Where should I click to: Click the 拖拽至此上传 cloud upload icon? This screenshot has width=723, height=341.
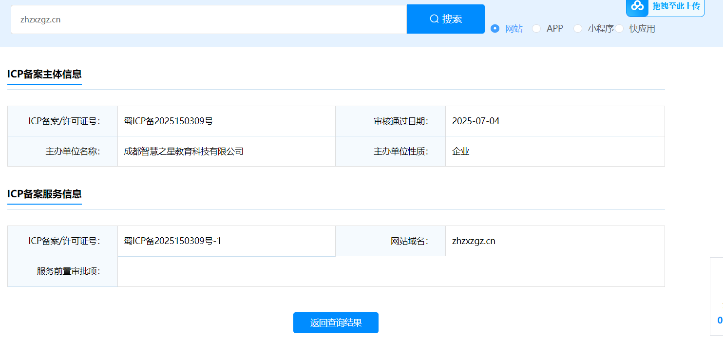(x=637, y=6)
